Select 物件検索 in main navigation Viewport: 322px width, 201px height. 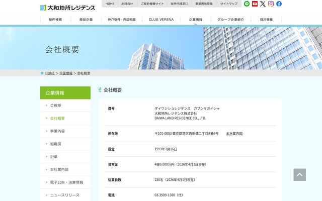(x=55, y=20)
